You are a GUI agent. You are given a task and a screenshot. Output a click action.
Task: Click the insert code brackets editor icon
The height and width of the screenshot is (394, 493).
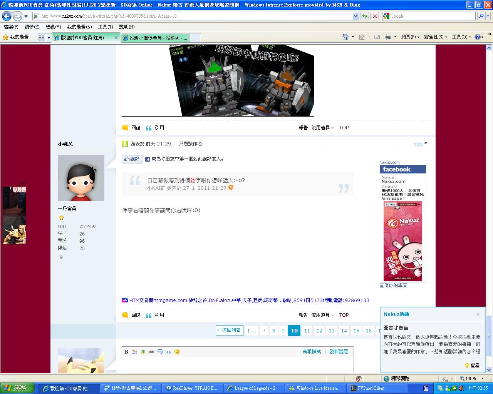click(168, 352)
